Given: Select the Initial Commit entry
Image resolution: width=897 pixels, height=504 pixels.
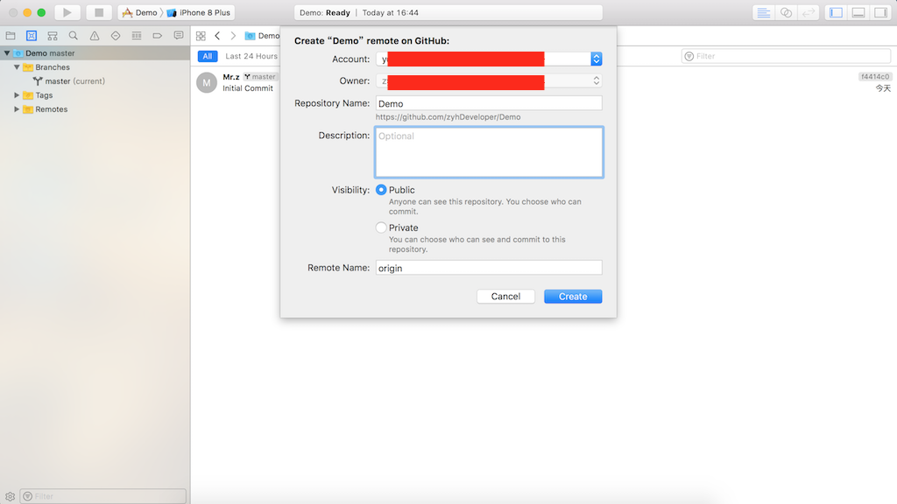Looking at the screenshot, I should [248, 88].
